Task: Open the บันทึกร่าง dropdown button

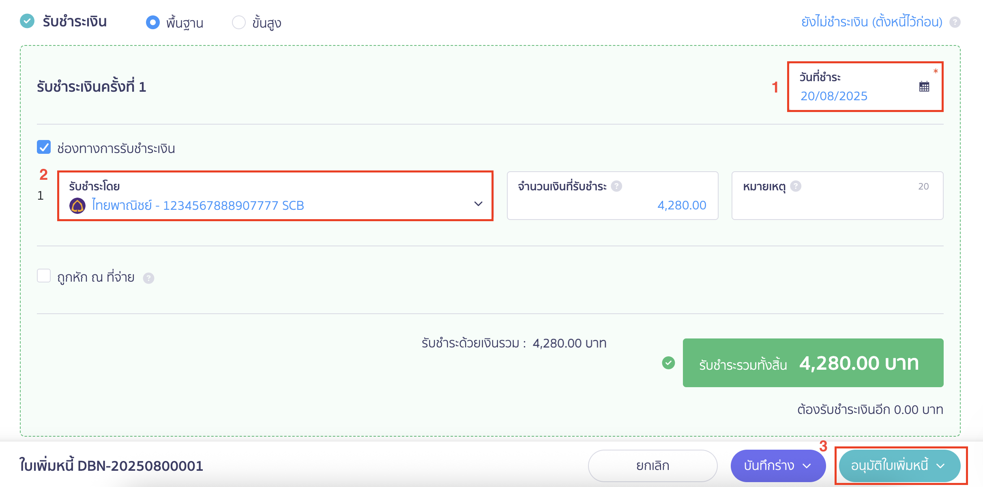Action: pos(778,465)
